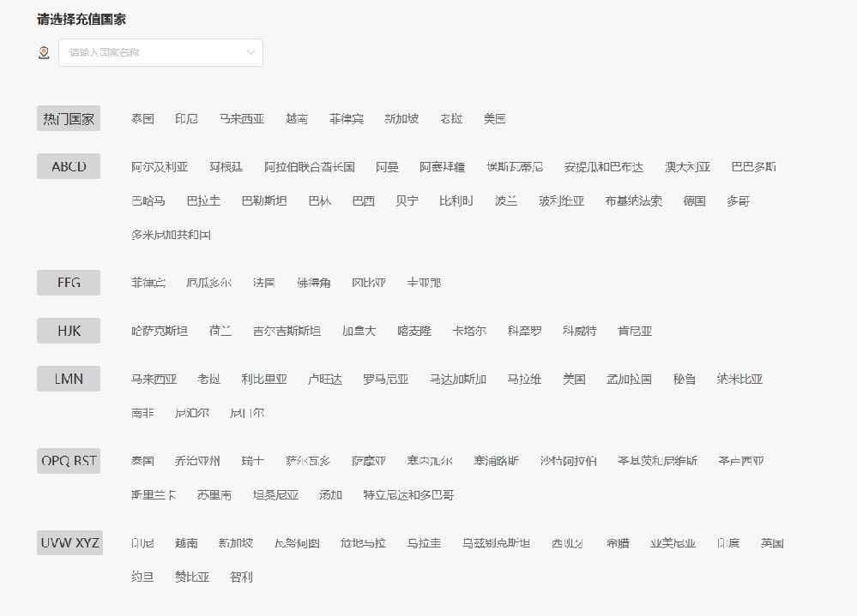The width and height of the screenshot is (857, 616).
Task: Choose 新加坡 in the 热门国家 row
Action: 401,118
